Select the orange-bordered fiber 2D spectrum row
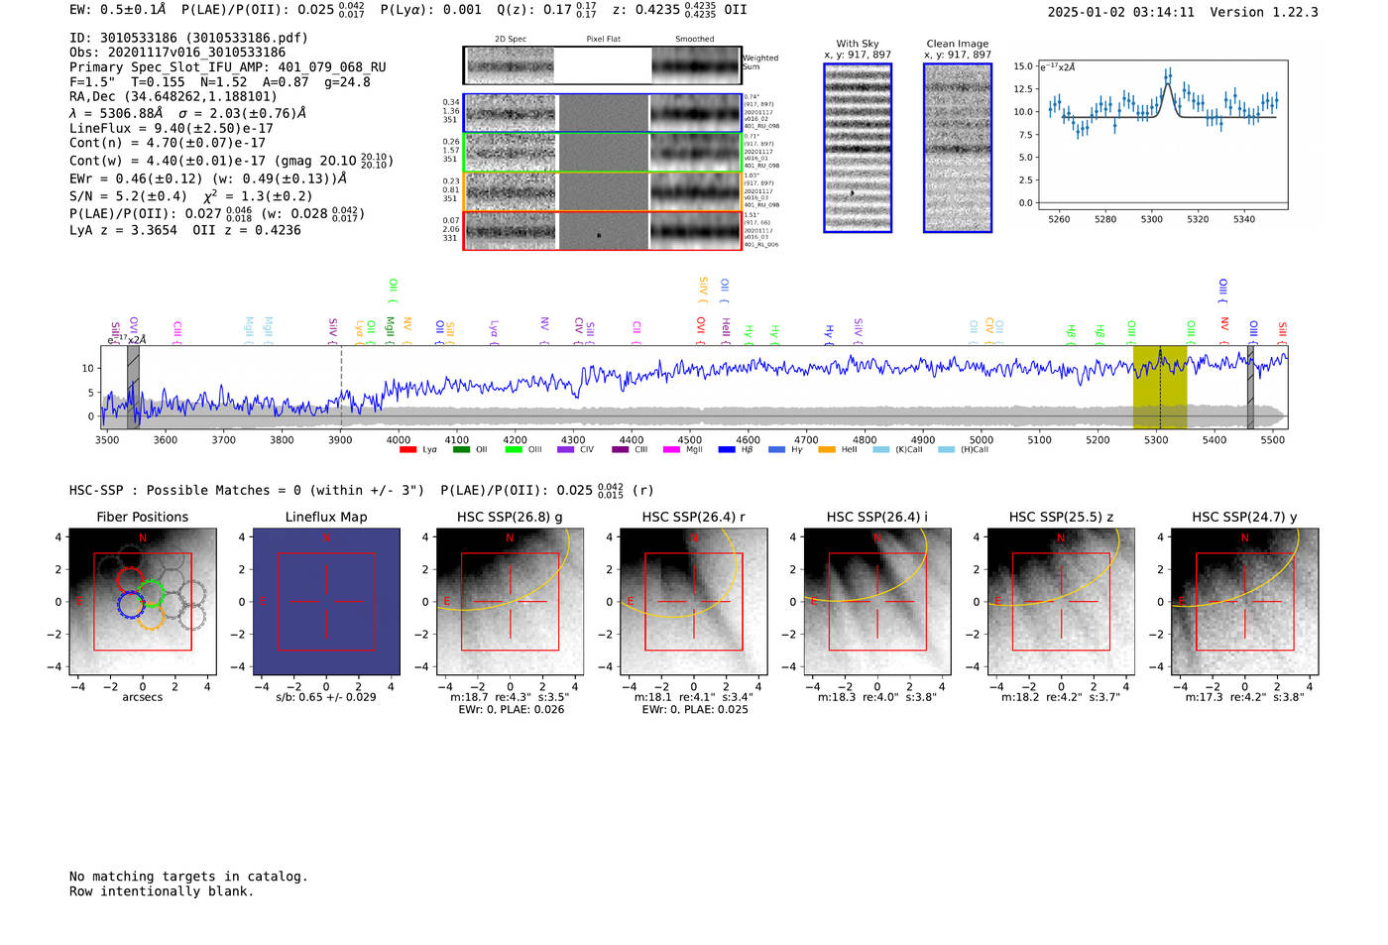The width and height of the screenshot is (1388, 945). click(x=603, y=191)
